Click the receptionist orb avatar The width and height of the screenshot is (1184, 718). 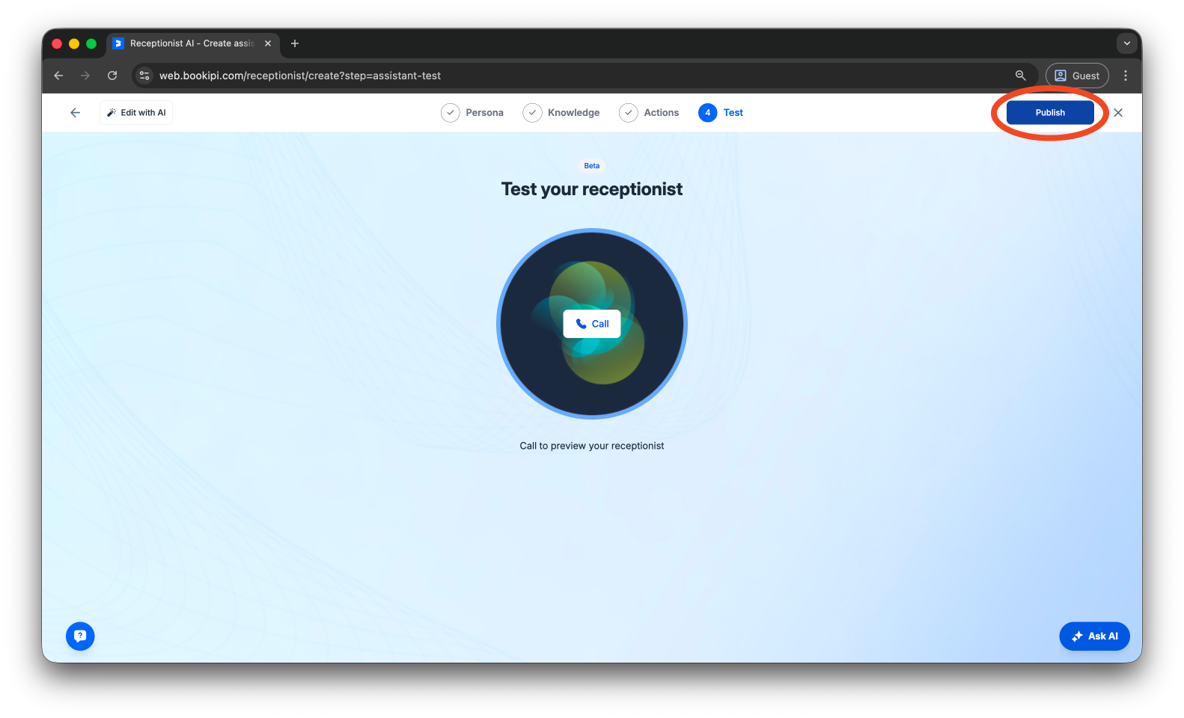point(592,324)
